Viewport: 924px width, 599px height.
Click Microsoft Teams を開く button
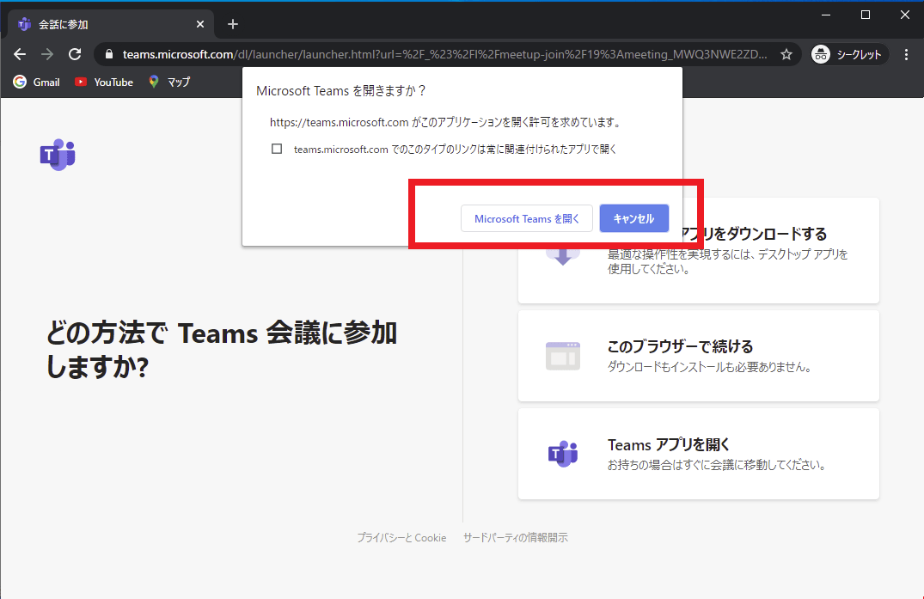point(527,218)
